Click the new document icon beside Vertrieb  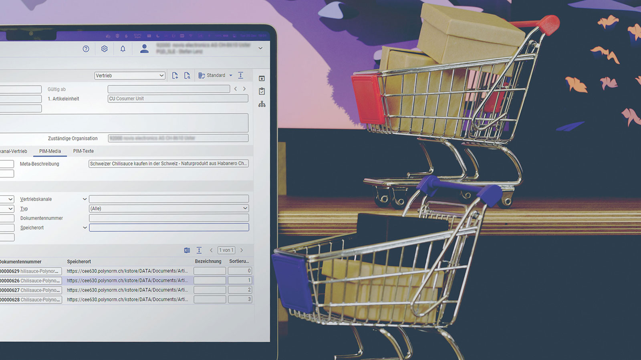(x=175, y=76)
